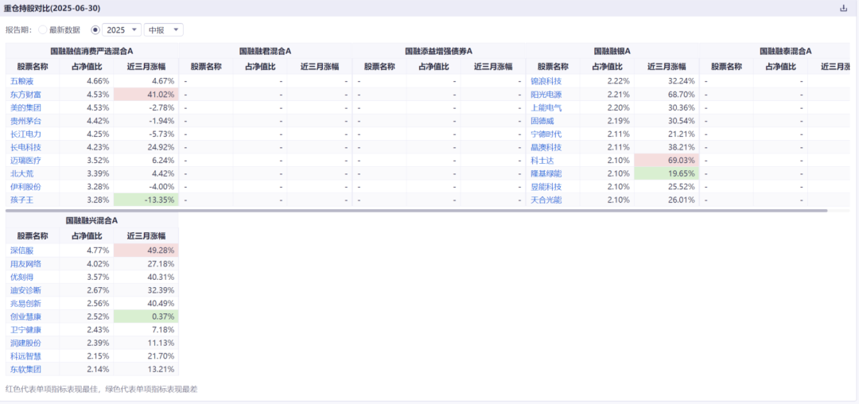Click the green-highlighted 19.65% cell
859x404 pixels.
click(667, 173)
